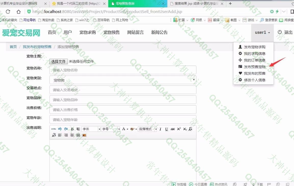
Task: Apply underline formatting in editor
Action: 167,129
